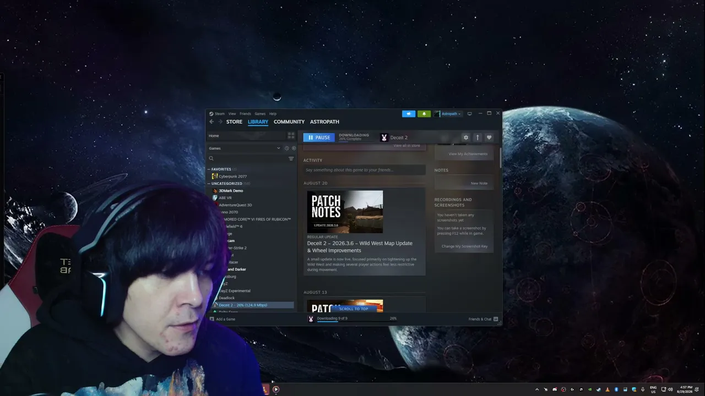705x396 pixels.
Task: Open the Astropath profile tab
Action: point(324,122)
